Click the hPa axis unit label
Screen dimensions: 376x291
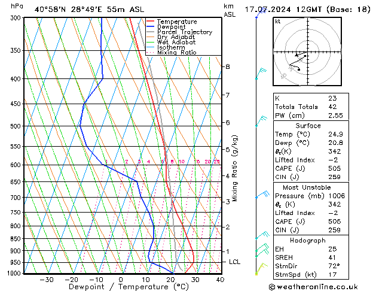coord(17,6)
